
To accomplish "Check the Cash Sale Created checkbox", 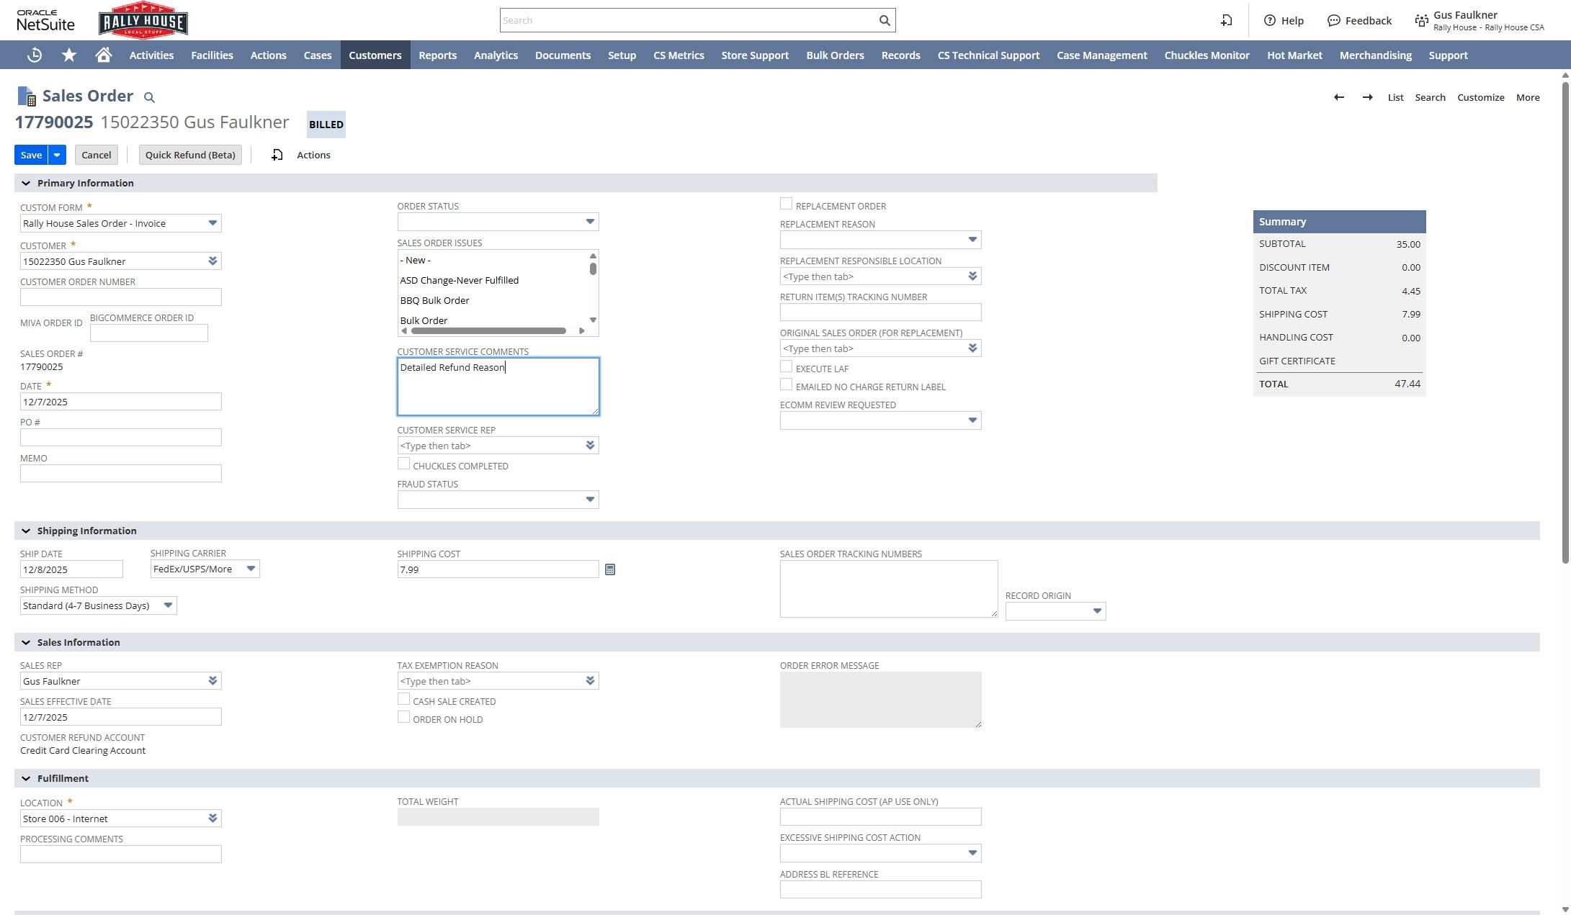I will [403, 700].
